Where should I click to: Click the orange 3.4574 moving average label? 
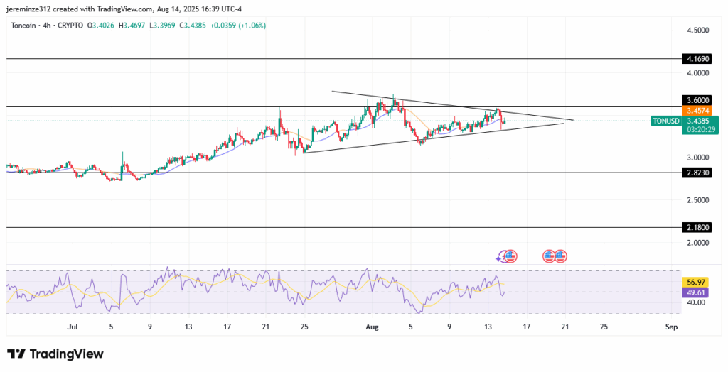coord(698,111)
